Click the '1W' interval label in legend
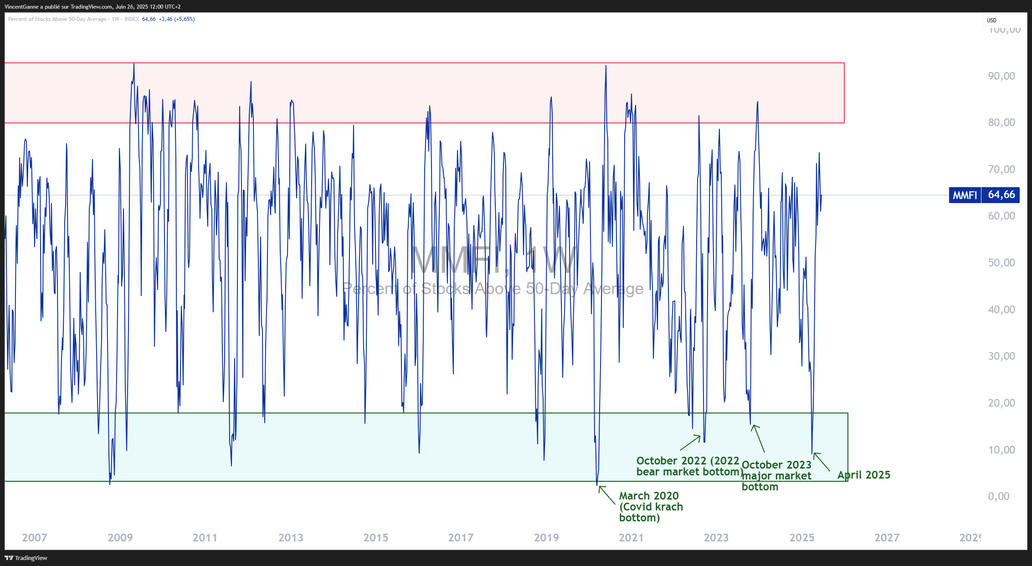The width and height of the screenshot is (1032, 566). tap(116, 19)
